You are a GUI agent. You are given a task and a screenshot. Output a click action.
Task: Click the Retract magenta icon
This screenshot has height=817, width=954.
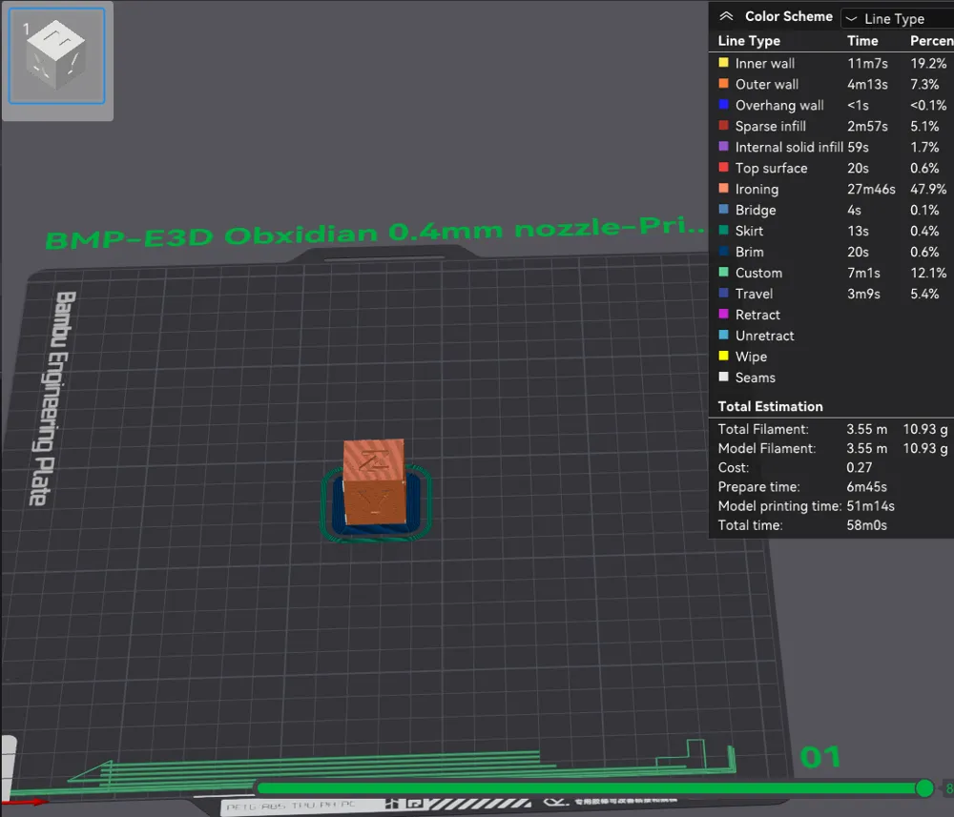723,316
